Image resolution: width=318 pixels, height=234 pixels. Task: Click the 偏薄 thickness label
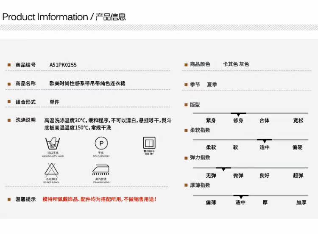211,202
